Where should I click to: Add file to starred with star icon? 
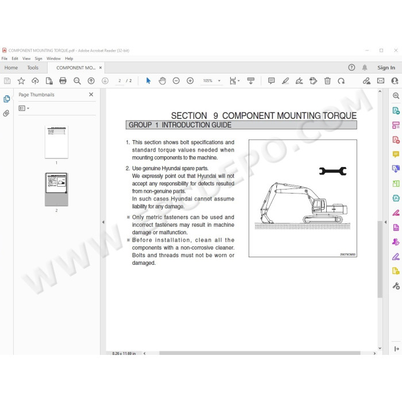[21, 81]
